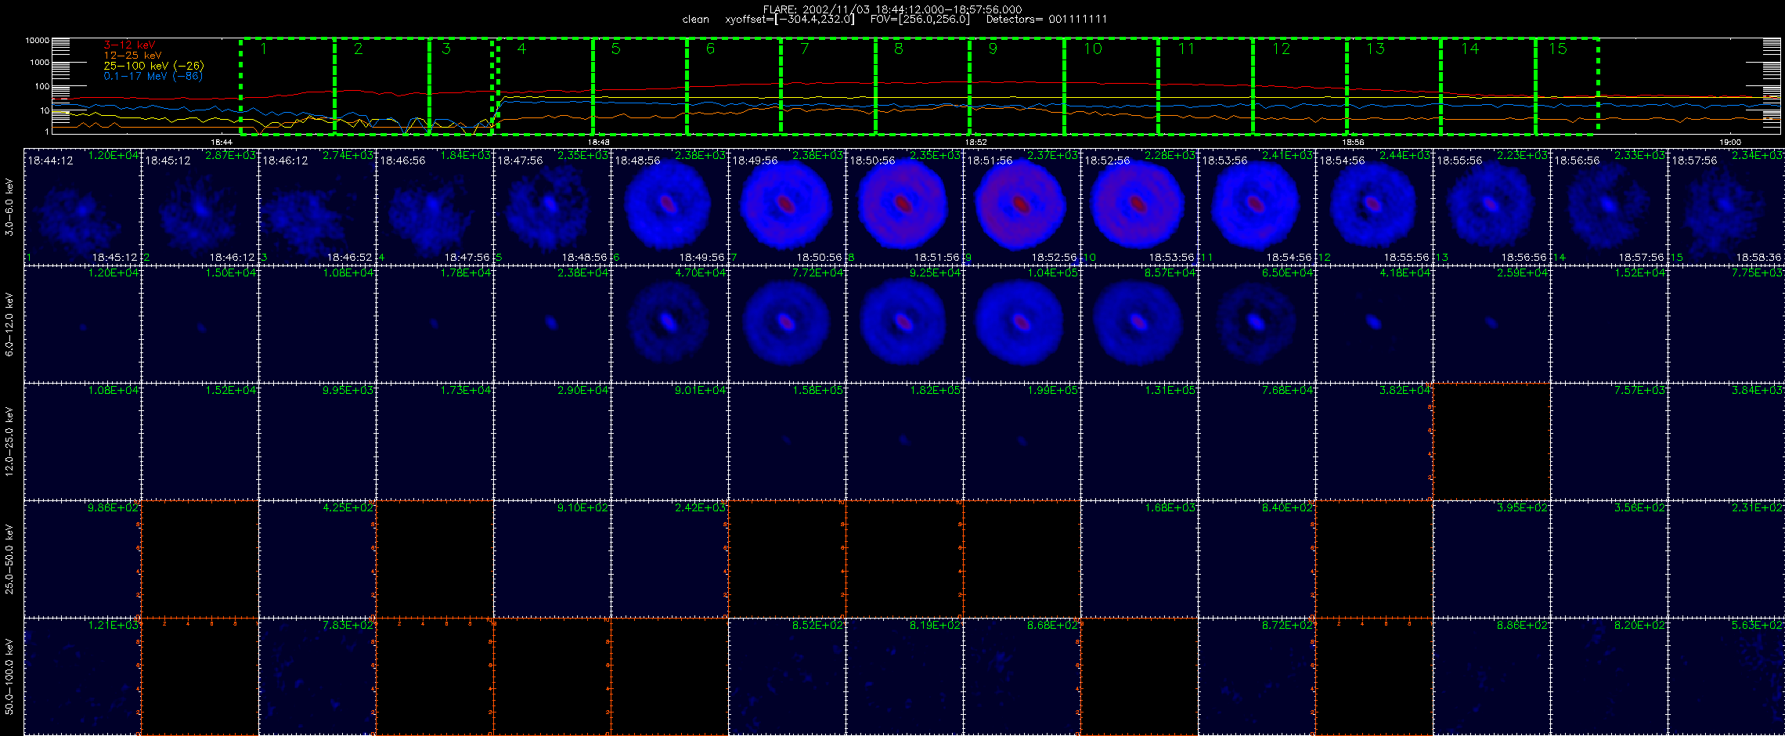This screenshot has width=1785, height=736.
Task: Open the 3.0-6.0 keV image at 18:52:56
Action: 1139,207
